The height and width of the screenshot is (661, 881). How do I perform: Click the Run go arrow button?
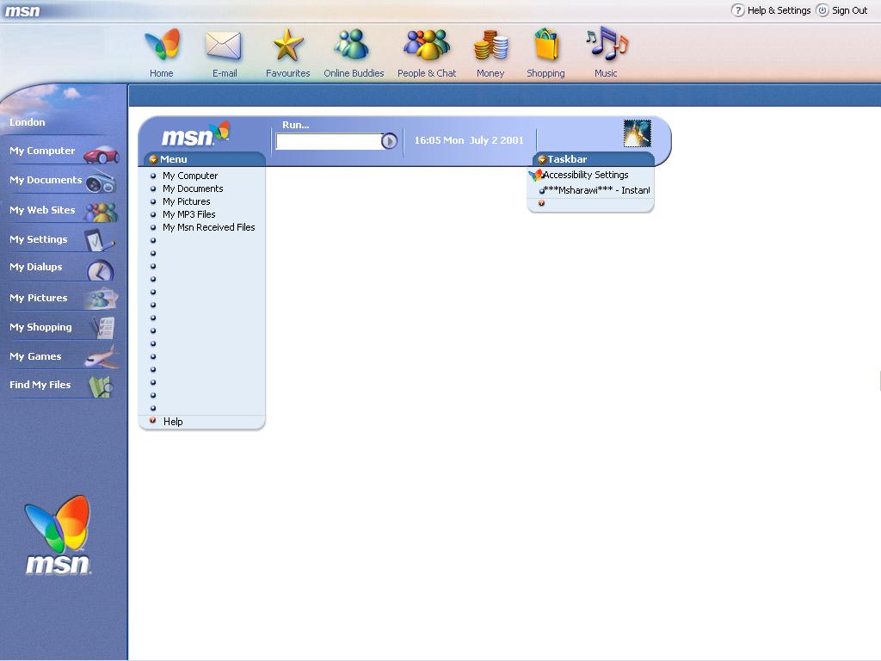390,141
